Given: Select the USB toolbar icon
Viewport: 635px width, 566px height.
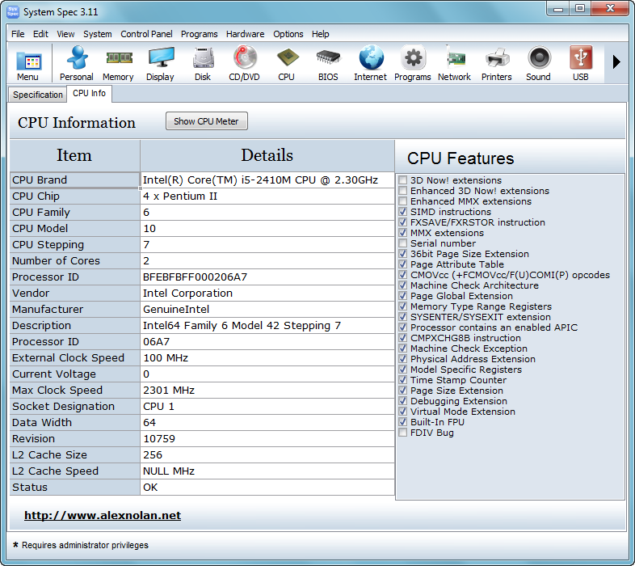Looking at the screenshot, I should click(x=580, y=63).
